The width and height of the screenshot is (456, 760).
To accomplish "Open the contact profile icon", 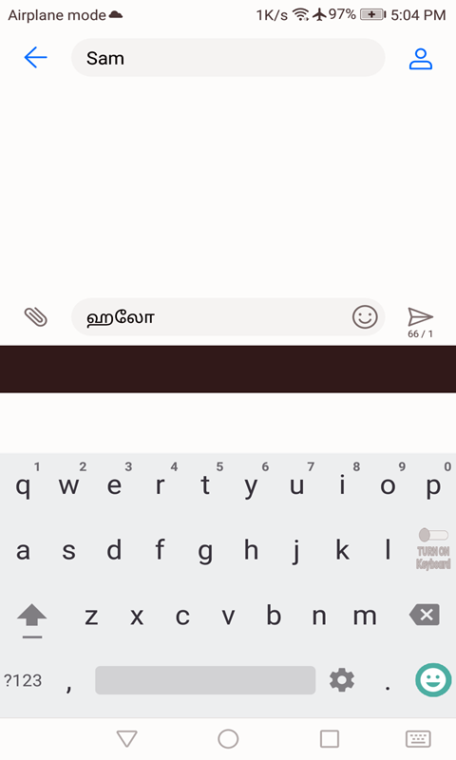I will point(420,59).
